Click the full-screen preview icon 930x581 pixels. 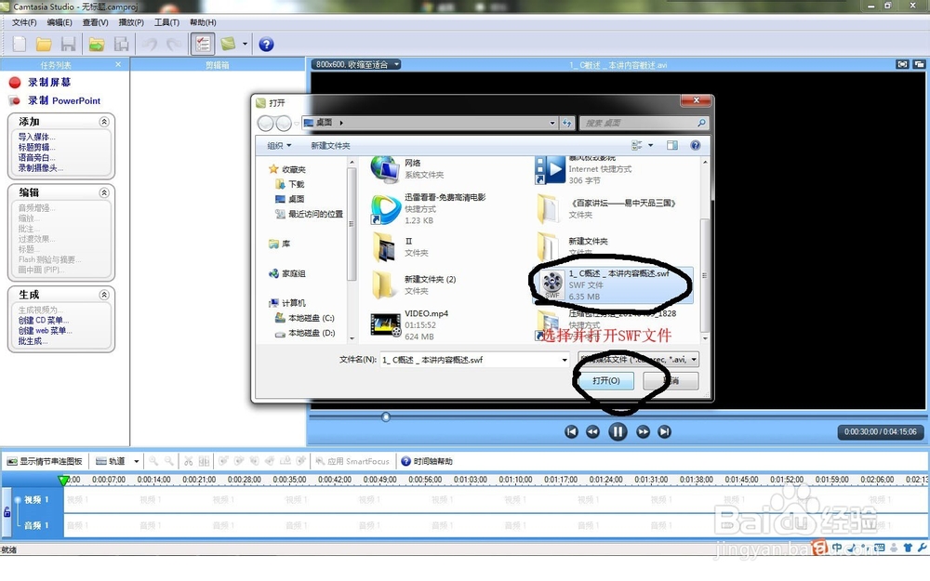tap(902, 64)
